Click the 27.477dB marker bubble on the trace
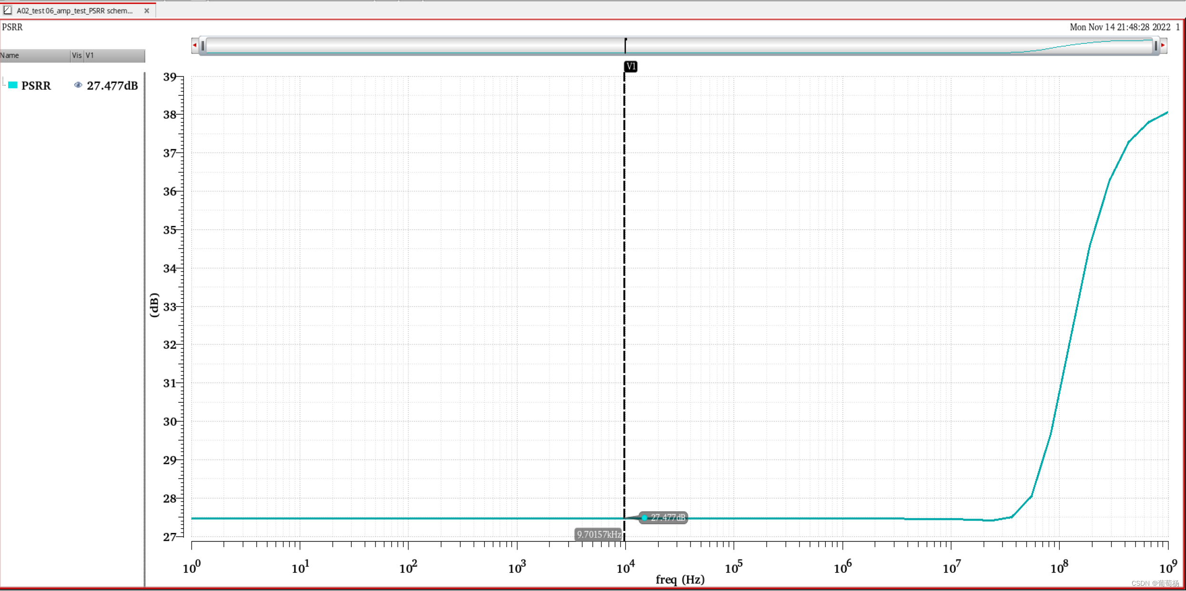 663,518
